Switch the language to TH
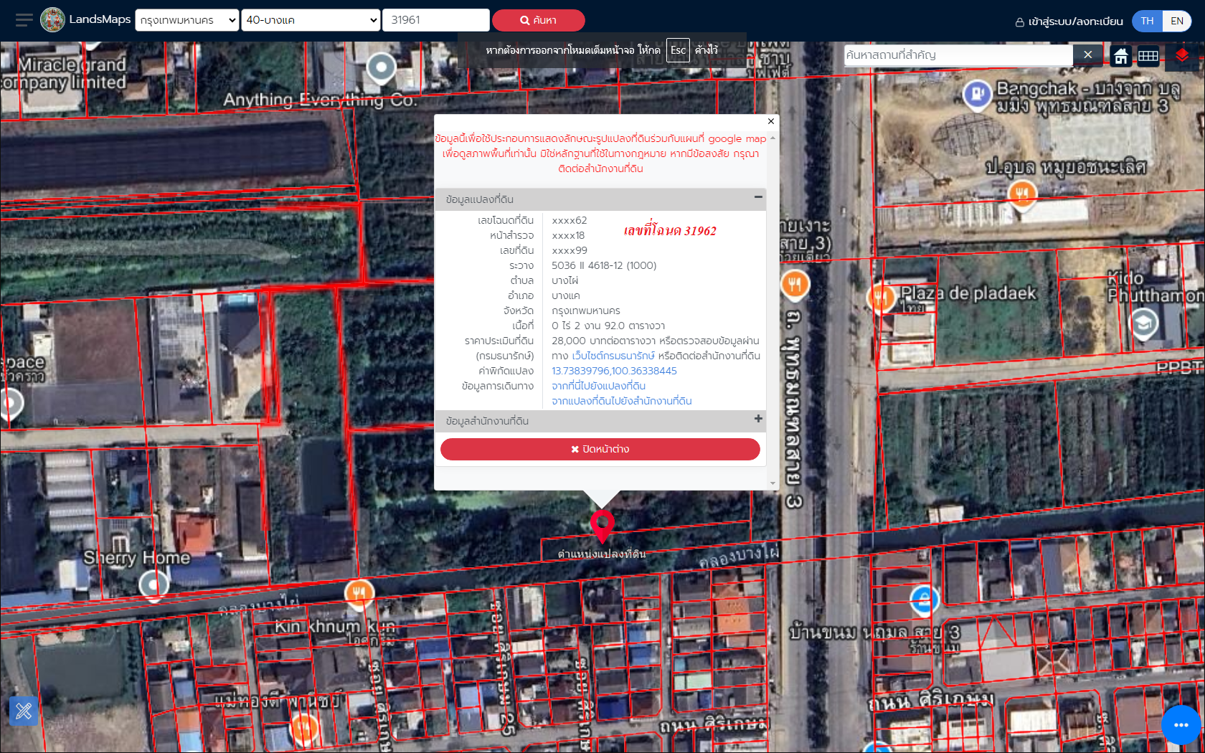The height and width of the screenshot is (753, 1205). pos(1147,21)
